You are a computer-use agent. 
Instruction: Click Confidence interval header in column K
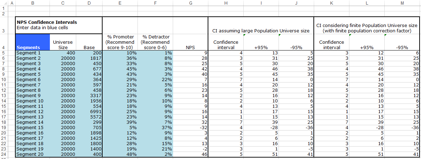pyautogui.click(x=331, y=42)
